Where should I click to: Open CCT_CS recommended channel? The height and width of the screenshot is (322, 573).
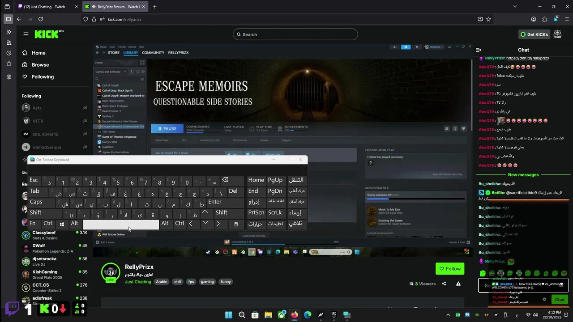coord(54,287)
